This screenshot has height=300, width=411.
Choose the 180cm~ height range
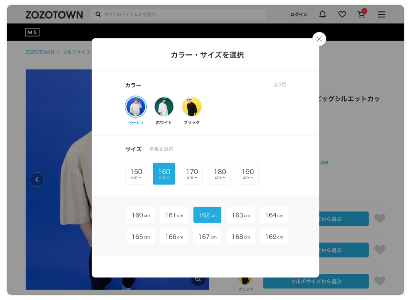point(220,173)
